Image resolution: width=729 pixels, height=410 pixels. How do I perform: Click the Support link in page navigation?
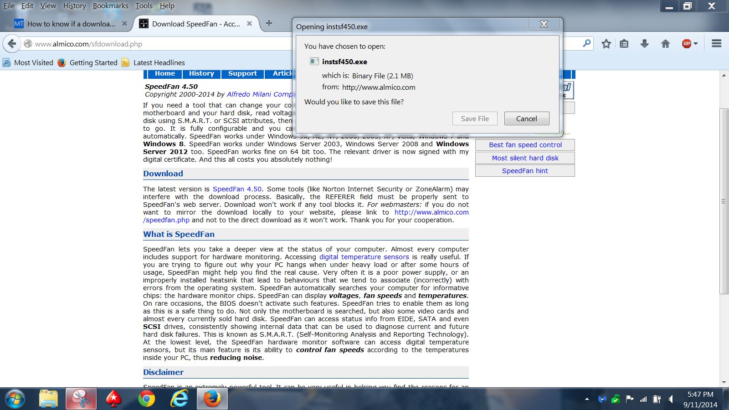242,73
